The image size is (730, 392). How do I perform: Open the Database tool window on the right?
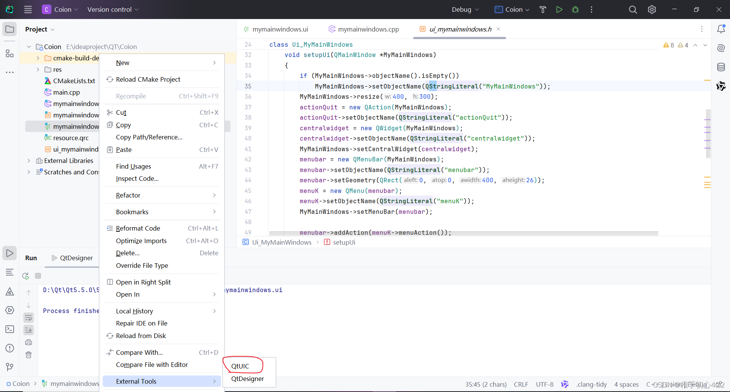721,67
